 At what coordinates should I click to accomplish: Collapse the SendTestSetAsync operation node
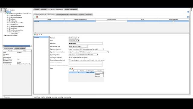(7, 32)
